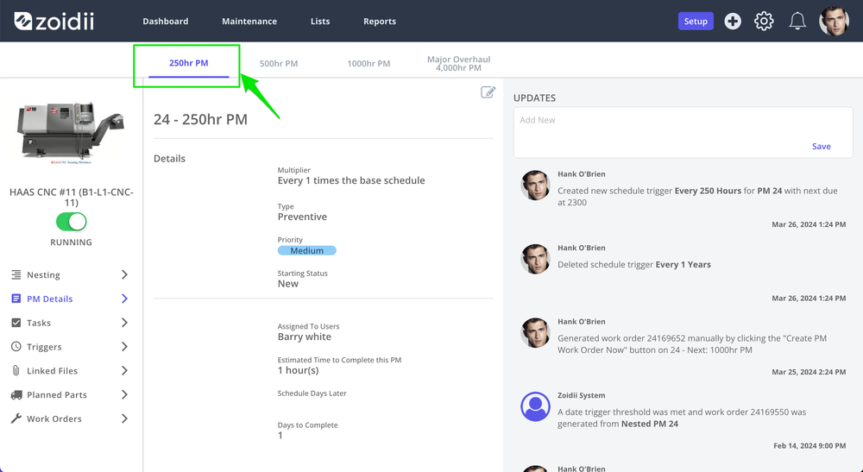The height and width of the screenshot is (472, 863).
Task: Open the Reports menu
Action: [x=379, y=21]
